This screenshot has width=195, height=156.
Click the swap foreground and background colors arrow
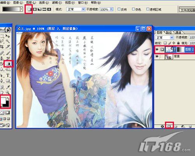8,99
